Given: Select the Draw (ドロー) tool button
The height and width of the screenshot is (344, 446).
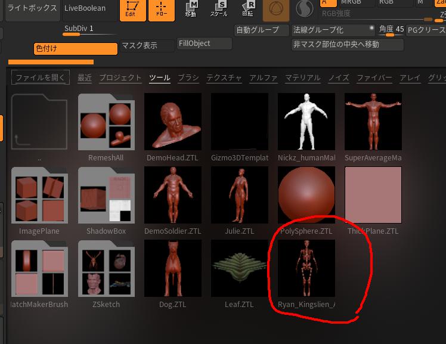Looking at the screenshot, I should (161, 10).
